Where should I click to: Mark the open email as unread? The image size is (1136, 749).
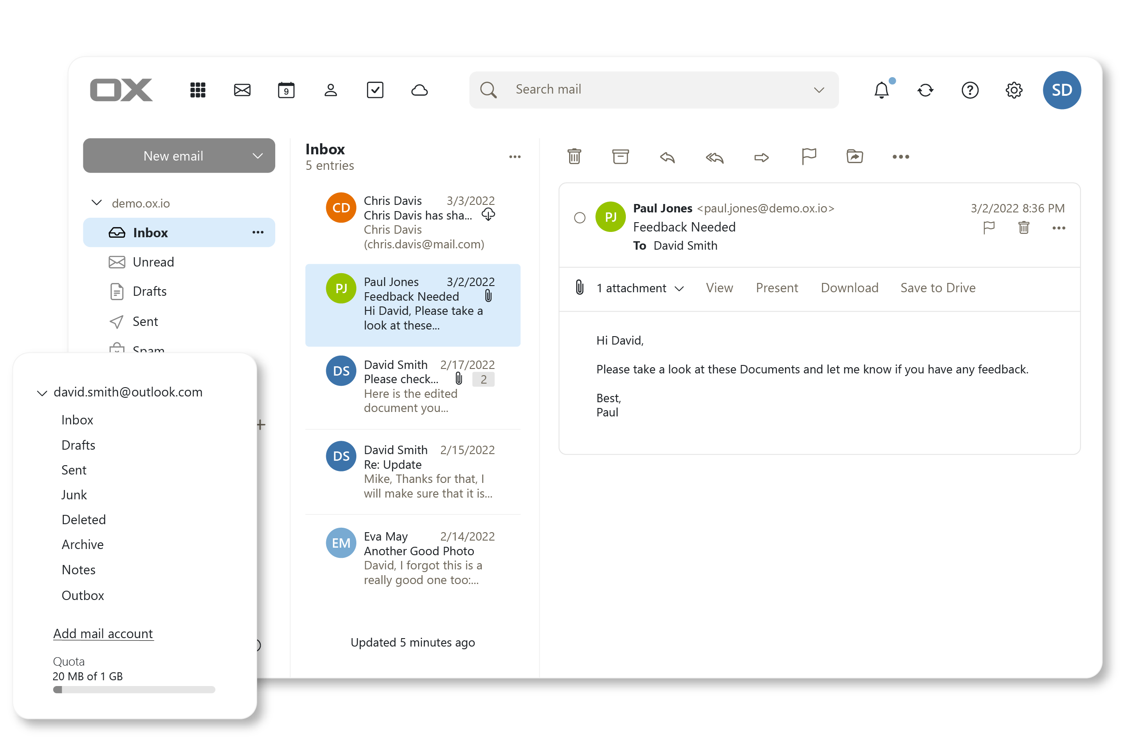point(579,217)
